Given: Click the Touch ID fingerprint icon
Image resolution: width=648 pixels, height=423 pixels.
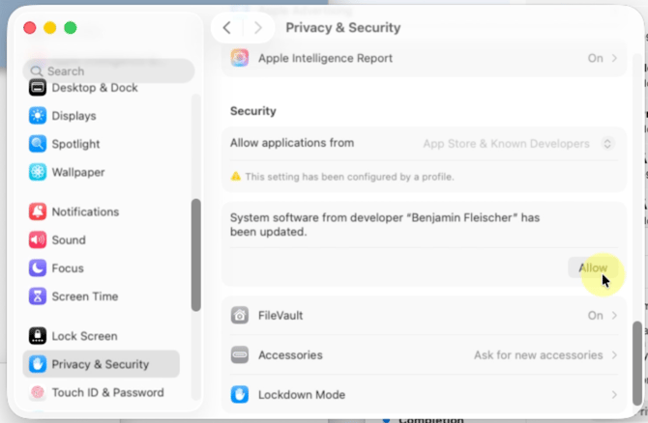Looking at the screenshot, I should point(38,392).
